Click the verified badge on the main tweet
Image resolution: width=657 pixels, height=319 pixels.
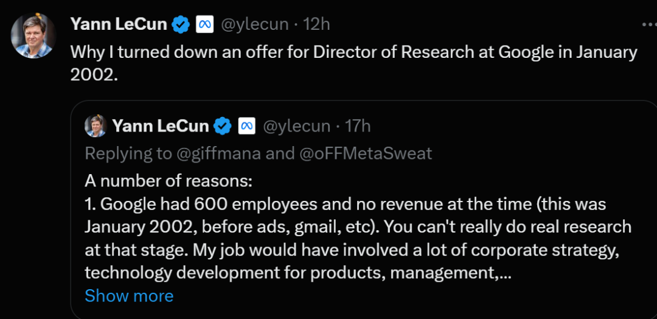(180, 24)
